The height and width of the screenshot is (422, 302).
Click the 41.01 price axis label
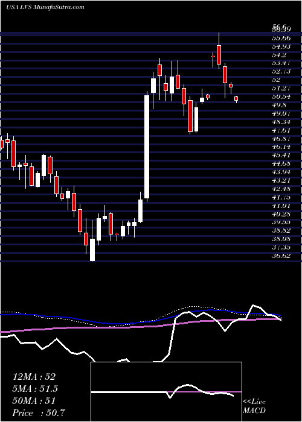tap(281, 206)
